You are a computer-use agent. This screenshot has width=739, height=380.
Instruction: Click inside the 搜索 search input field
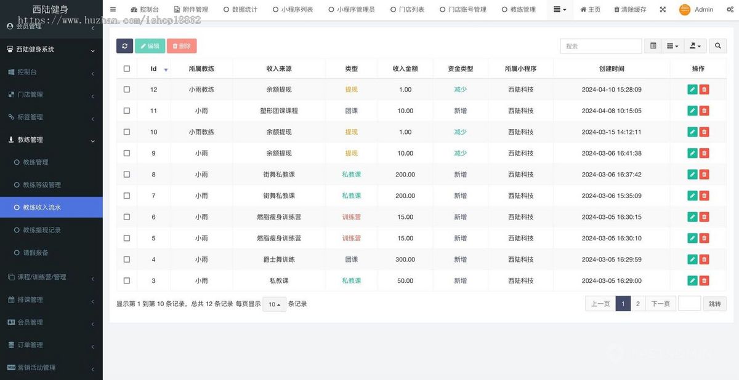pos(600,46)
